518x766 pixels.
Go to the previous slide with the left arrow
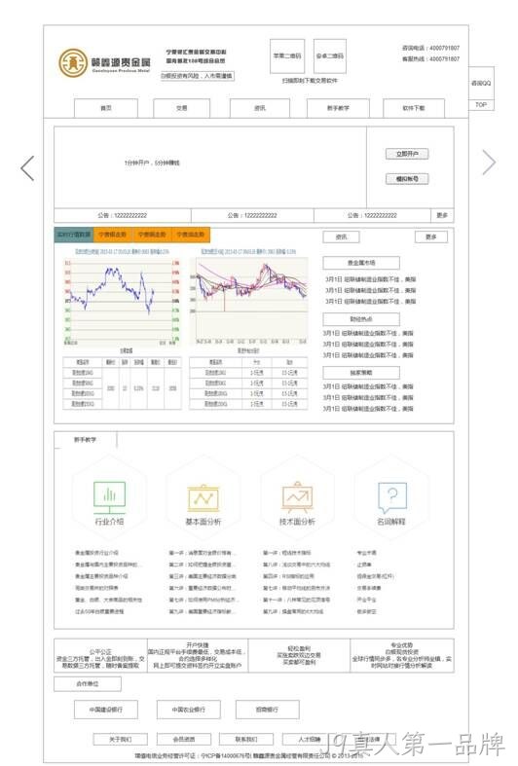tap(28, 168)
